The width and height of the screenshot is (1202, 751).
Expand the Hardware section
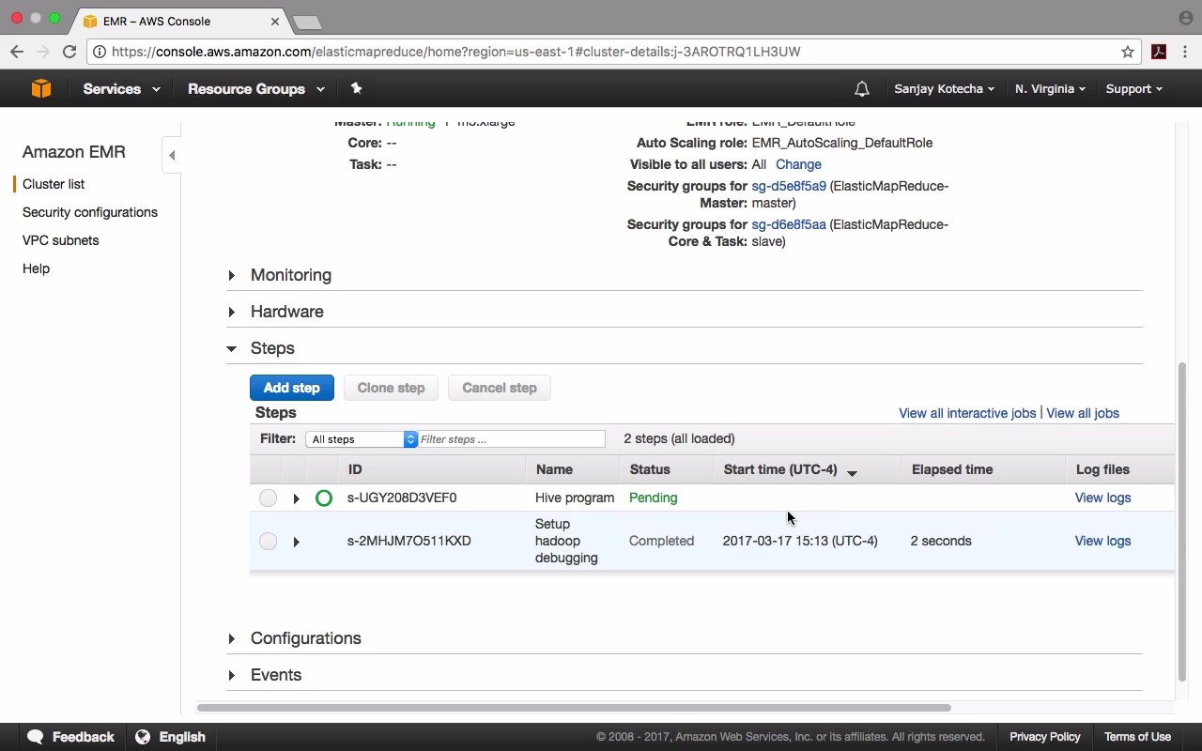click(x=231, y=312)
